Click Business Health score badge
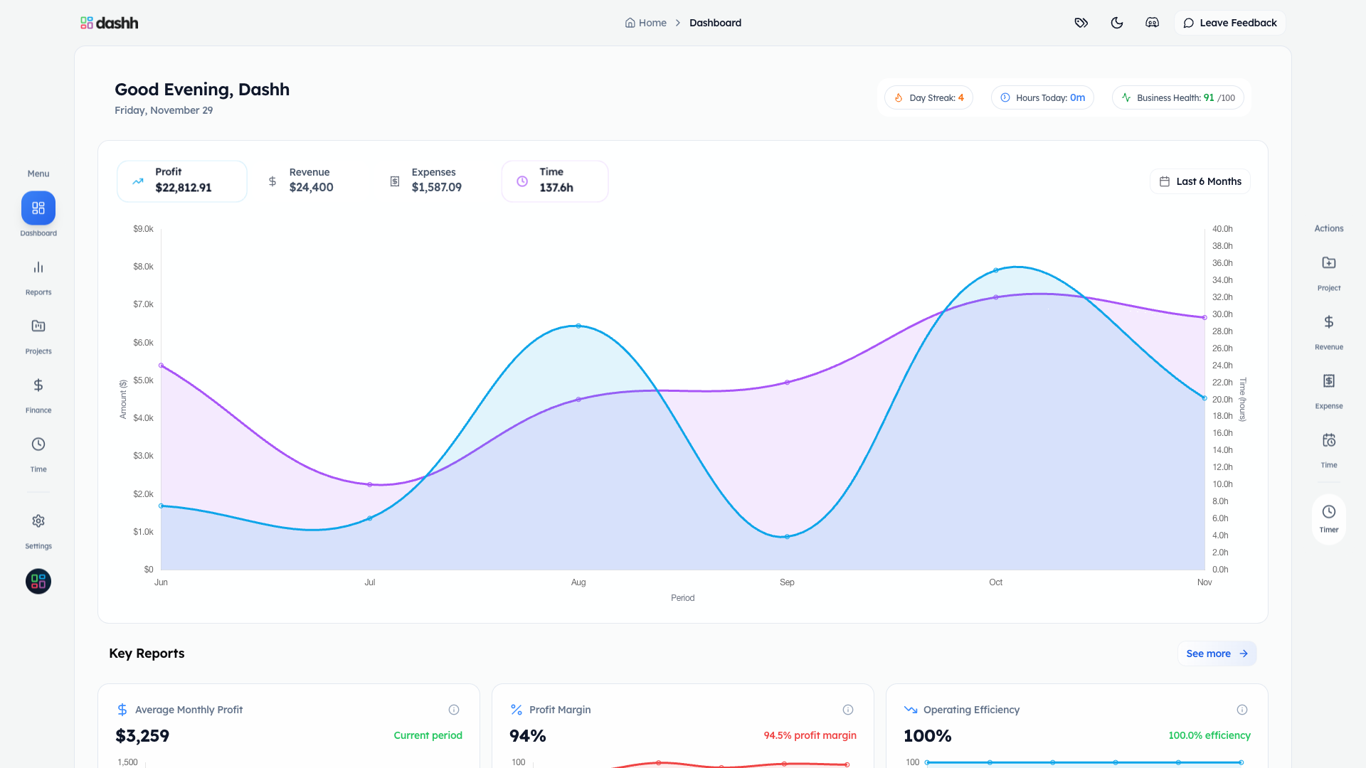Viewport: 1366px width, 768px height. click(1178, 97)
